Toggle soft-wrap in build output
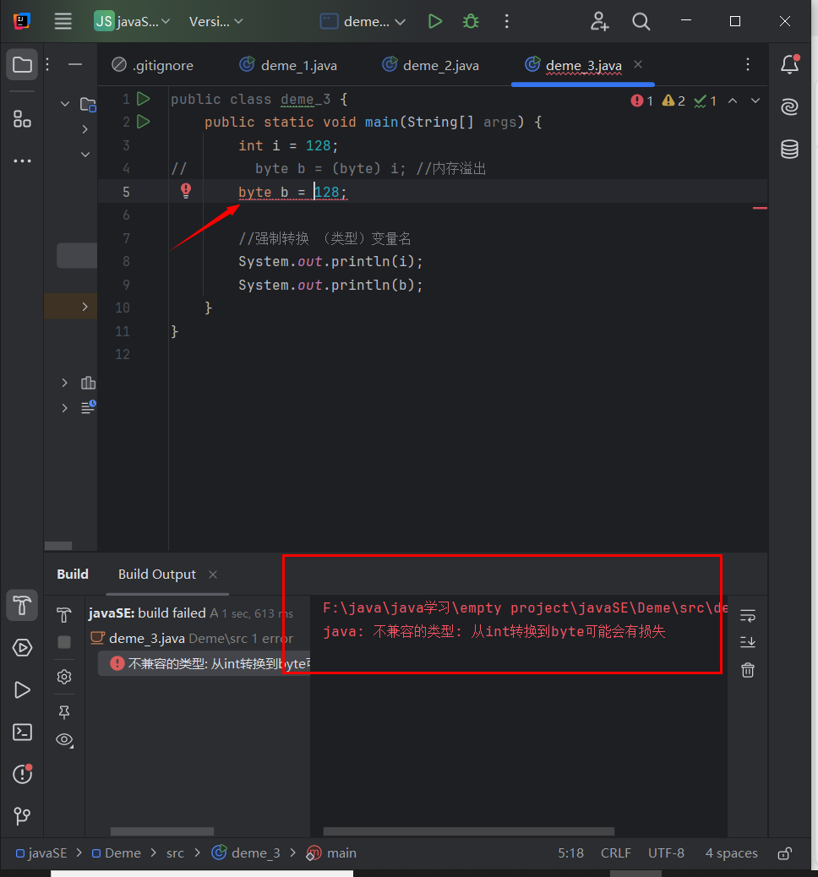The width and height of the screenshot is (818, 877). coord(748,617)
